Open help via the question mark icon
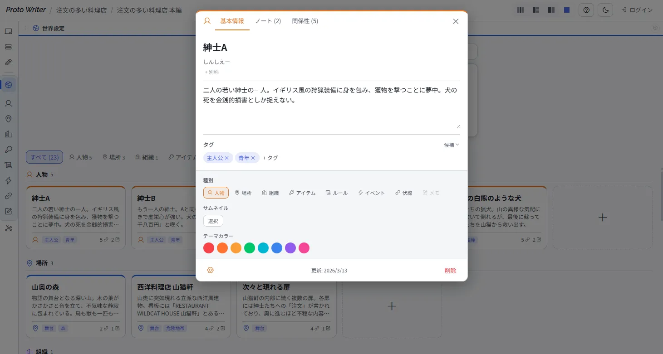This screenshot has height=354, width=663. 586,10
